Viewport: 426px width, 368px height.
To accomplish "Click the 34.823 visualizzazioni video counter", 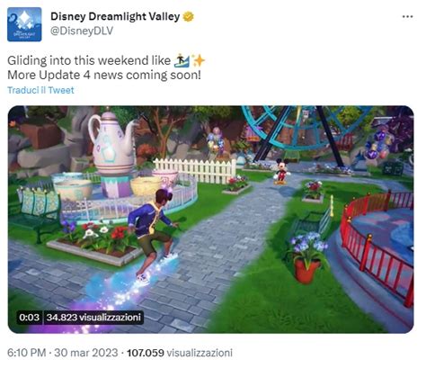I will [x=93, y=318].
